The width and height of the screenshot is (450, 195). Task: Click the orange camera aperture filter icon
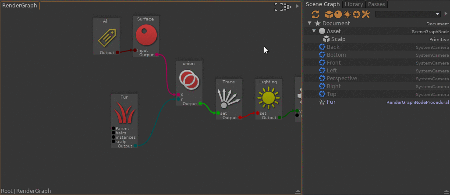(357, 14)
